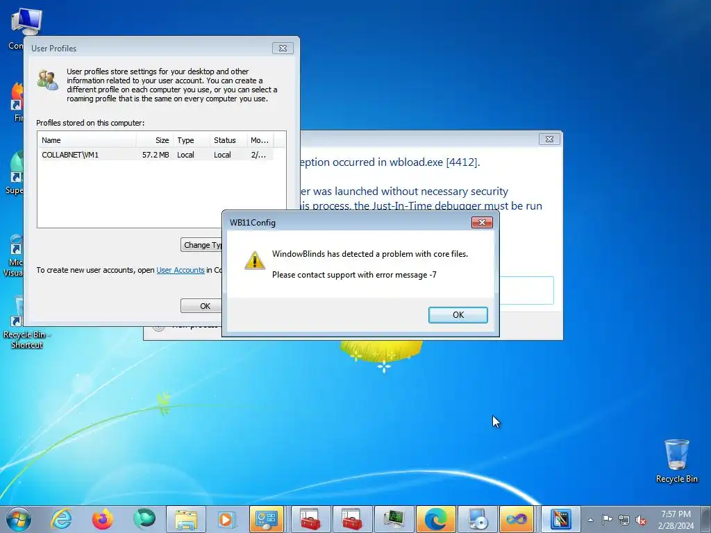Open red toolbox icon next to Control Panel button
The height and width of the screenshot is (533, 711).
pos(310,519)
